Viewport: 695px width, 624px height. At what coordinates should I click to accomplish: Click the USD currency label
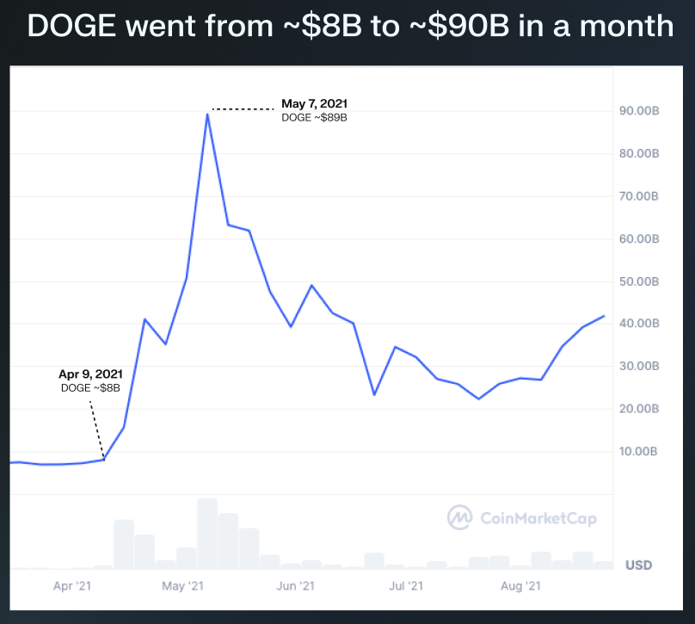[638, 565]
